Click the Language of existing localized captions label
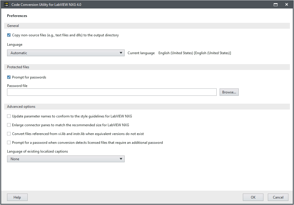This screenshot has width=294, height=205. [38, 151]
